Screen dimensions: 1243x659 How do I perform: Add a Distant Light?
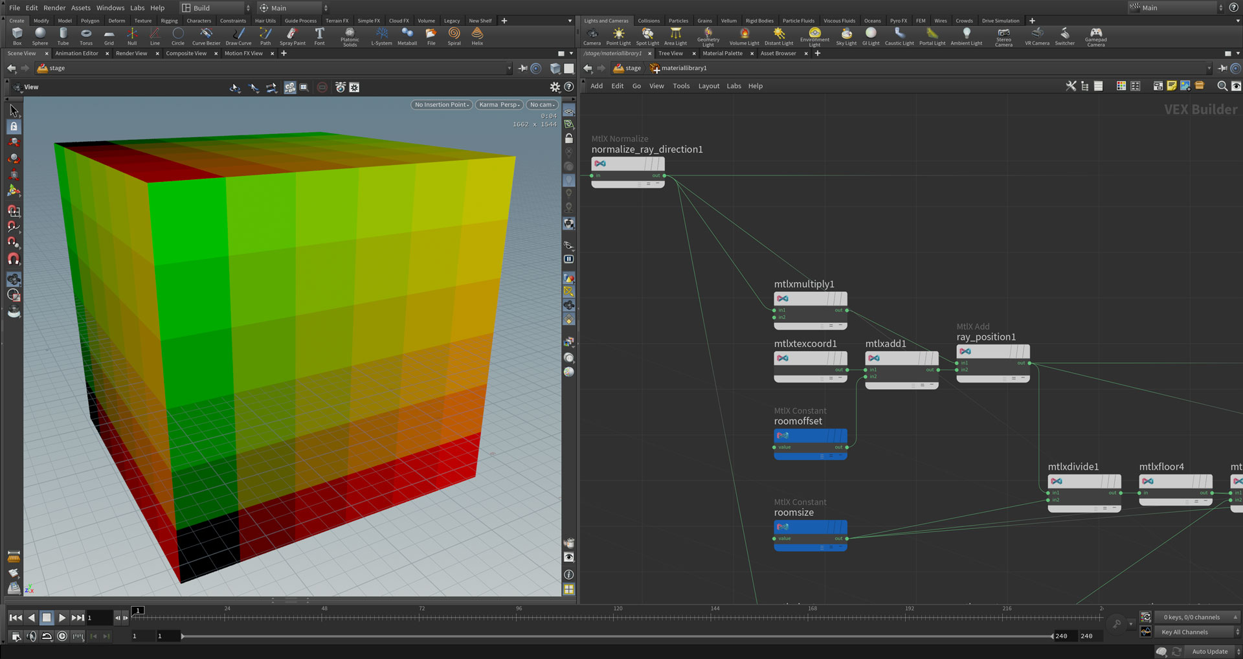[779, 36]
